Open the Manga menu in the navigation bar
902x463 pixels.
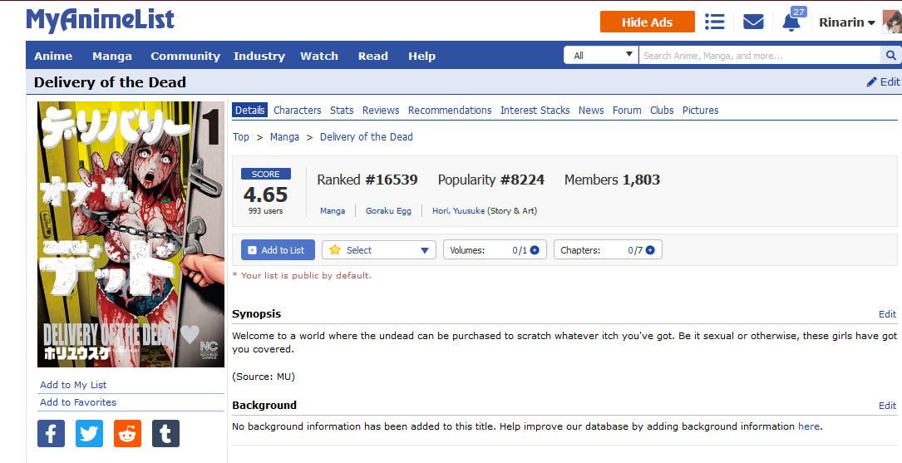coord(112,56)
